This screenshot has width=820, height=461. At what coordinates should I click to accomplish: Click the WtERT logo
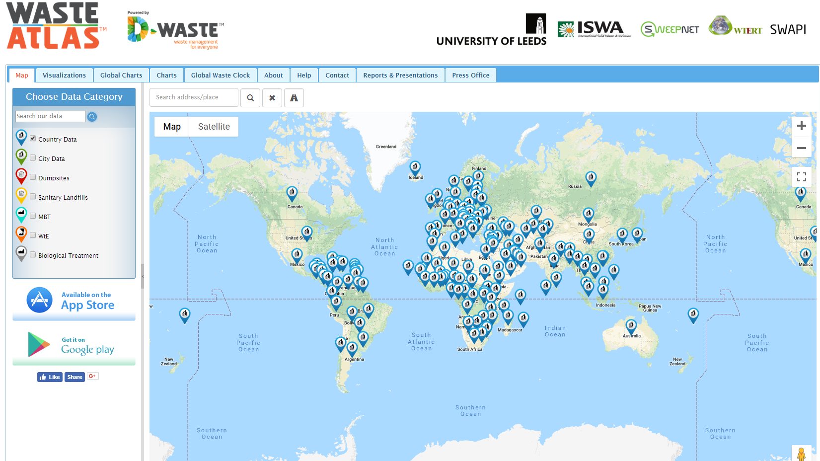[735, 26]
